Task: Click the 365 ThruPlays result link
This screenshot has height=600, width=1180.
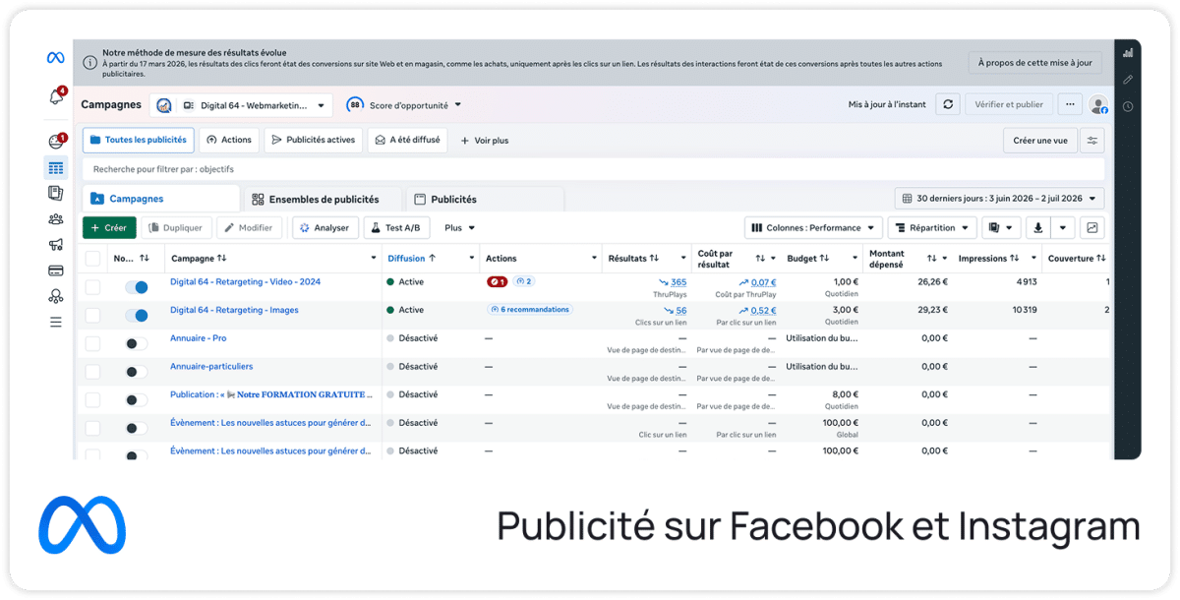Action: pos(678,282)
